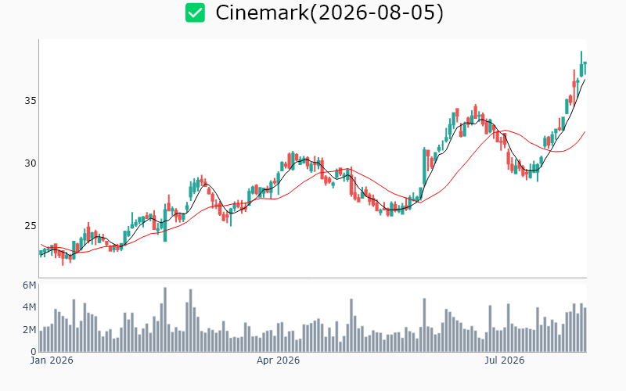Click the 6M volume axis label

(x=29, y=285)
